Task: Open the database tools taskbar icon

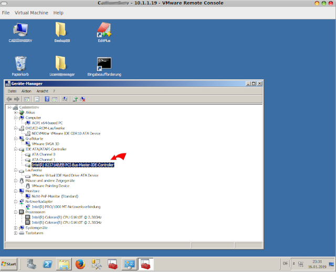Action: 97,264
